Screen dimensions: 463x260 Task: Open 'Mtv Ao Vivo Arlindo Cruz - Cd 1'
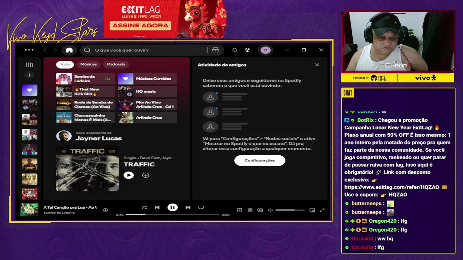pos(147,105)
